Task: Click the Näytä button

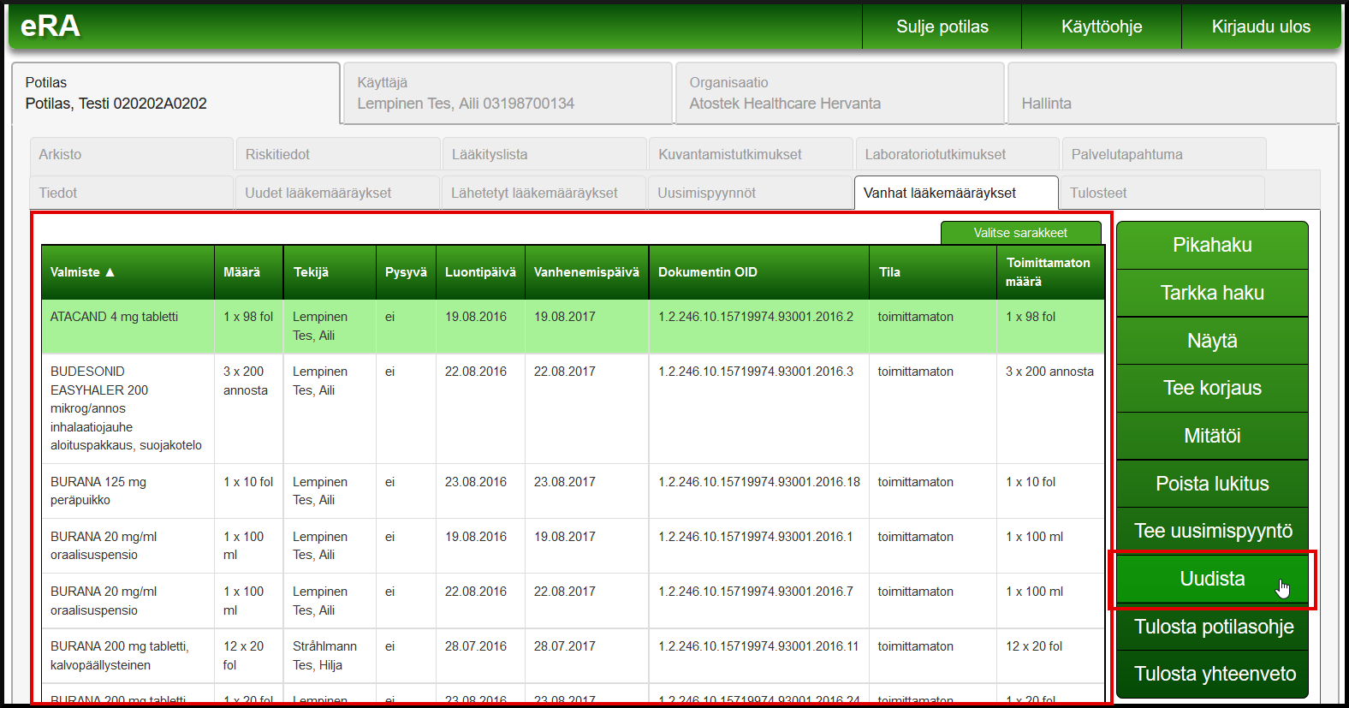Action: 1212,341
